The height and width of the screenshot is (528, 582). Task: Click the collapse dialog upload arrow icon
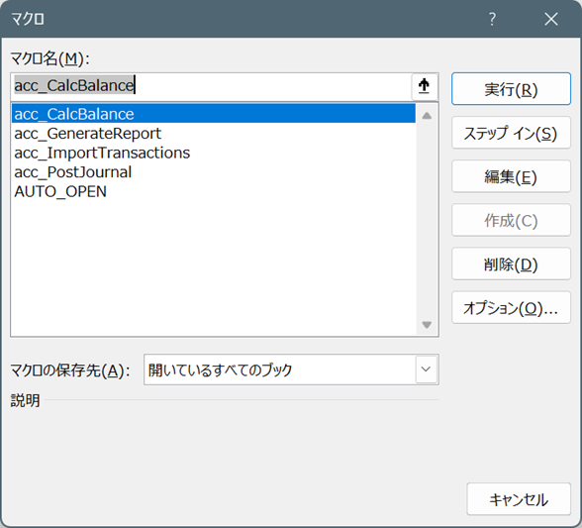tap(425, 86)
